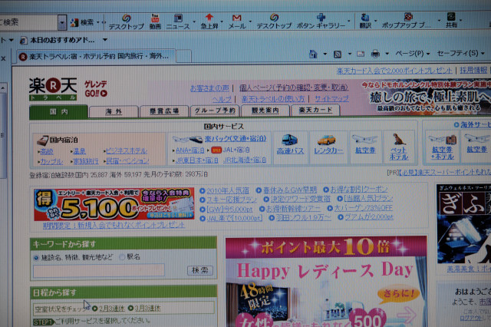Click the keyword 検索 button
Image resolution: width=491 pixels, height=327 pixels.
[x=199, y=270]
